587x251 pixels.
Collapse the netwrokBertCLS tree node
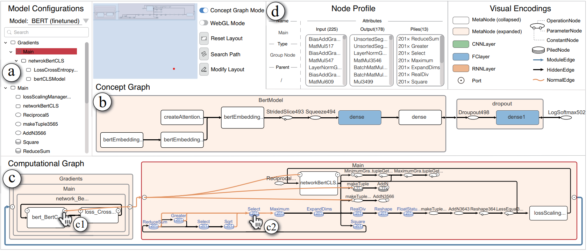tap(16, 61)
